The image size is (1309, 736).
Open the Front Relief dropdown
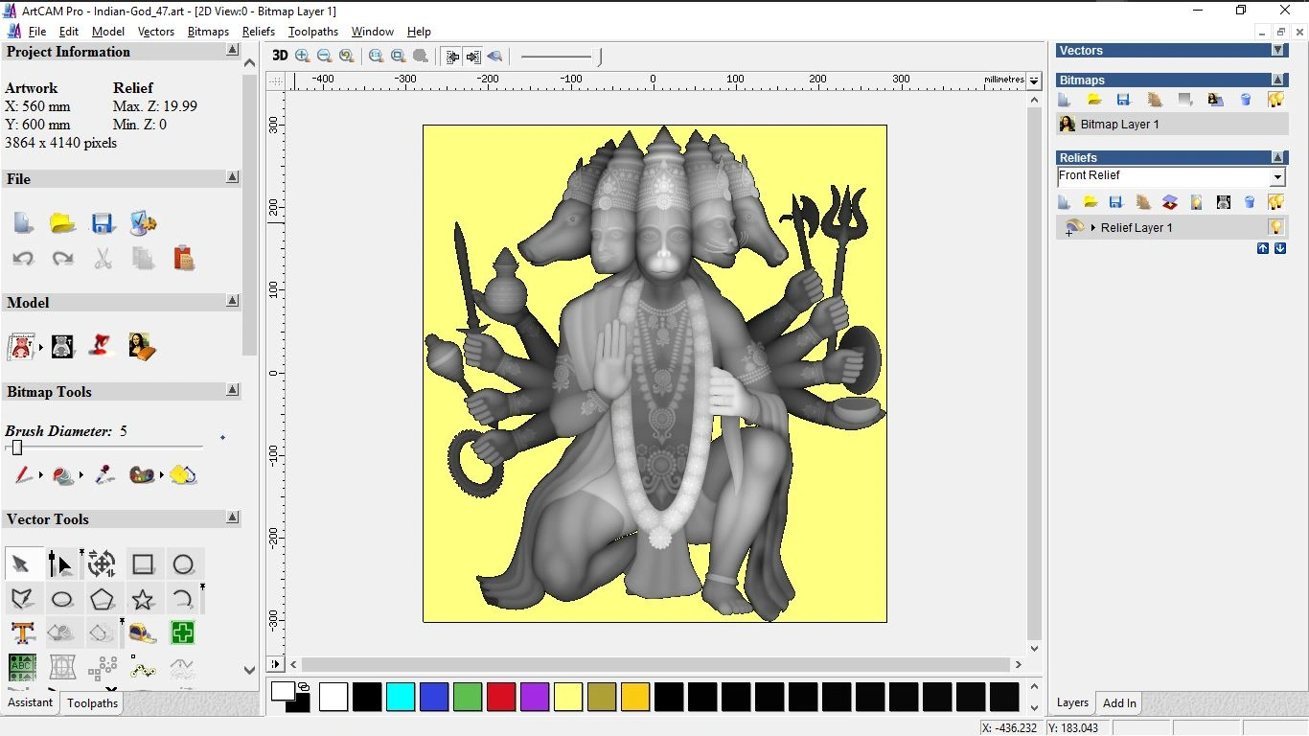point(1278,176)
